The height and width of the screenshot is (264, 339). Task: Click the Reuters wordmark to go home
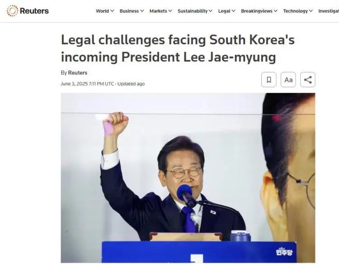(x=34, y=11)
